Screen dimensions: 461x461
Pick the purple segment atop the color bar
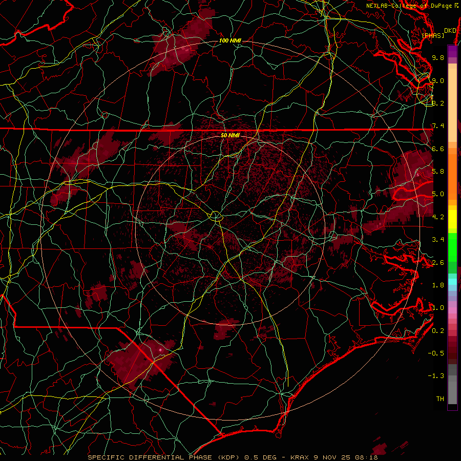[452, 51]
